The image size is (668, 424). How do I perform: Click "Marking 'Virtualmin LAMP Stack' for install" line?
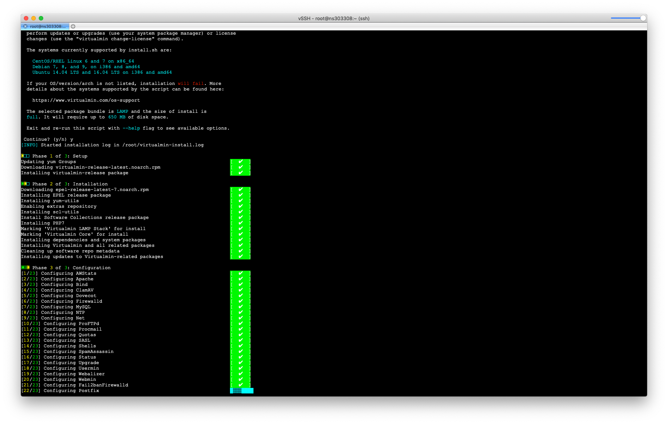[x=83, y=229]
